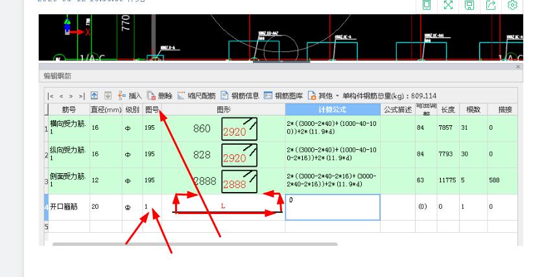Click the 公式描述 column header
The image size is (544, 277).
click(x=398, y=110)
